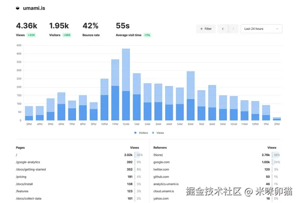Click the 11PM bar in chart
Screen dimensions: 299x203
point(115,90)
